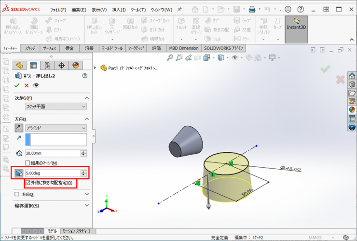Viewport: 357px width, 241px height.
Task: Toggle the detailed preview eye icon
Action: click(36, 85)
